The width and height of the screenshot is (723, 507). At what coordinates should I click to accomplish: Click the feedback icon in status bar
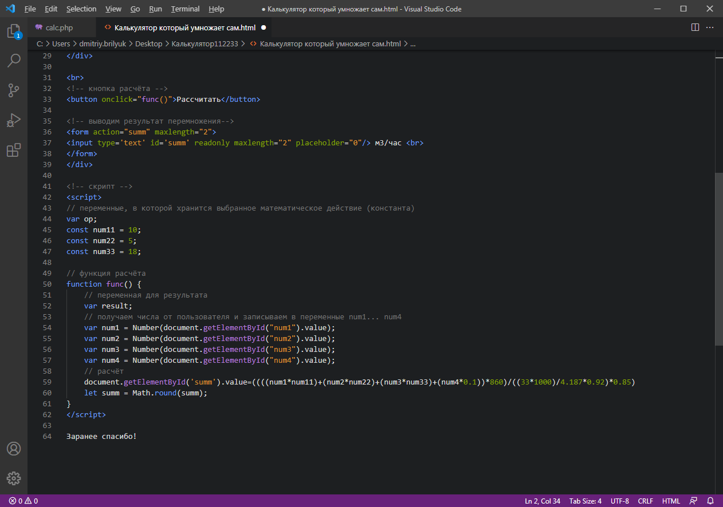(x=694, y=501)
